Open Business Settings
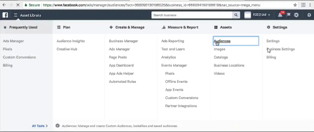The width and height of the screenshot is (314, 132). [x=281, y=49]
